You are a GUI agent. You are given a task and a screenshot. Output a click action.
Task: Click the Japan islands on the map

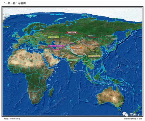(x=113, y=45)
